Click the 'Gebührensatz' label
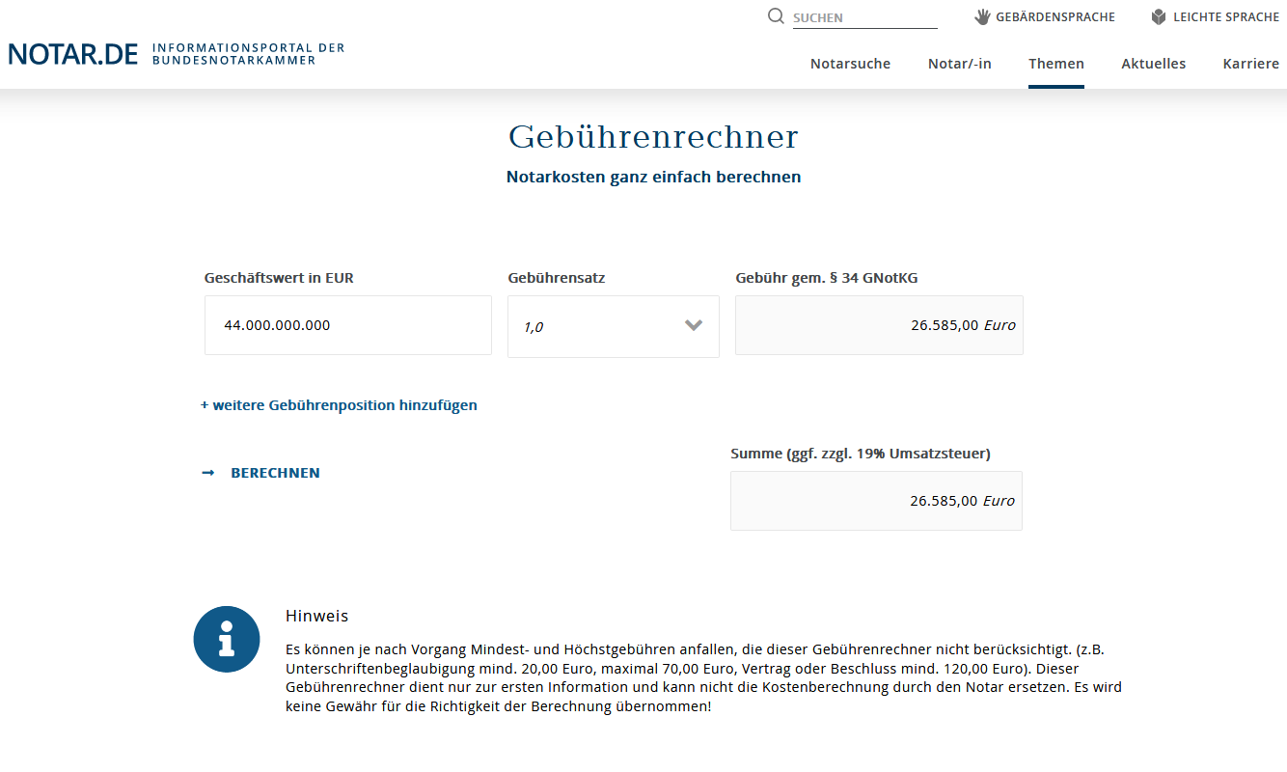Screen dimensions: 1287x772 pyautogui.click(x=557, y=278)
